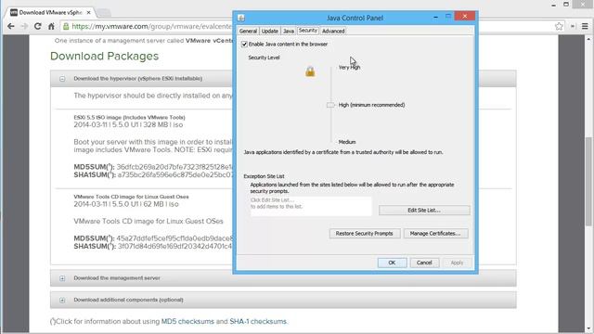The image size is (594, 334).
Task: Set security level to Medium
Action: point(347,142)
